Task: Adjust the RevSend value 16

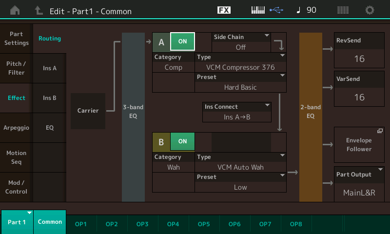Action: click(x=359, y=59)
